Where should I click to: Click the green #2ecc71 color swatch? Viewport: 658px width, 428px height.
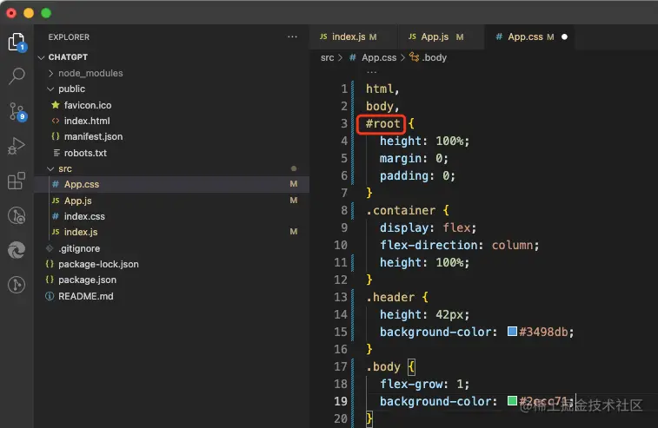[512, 401]
